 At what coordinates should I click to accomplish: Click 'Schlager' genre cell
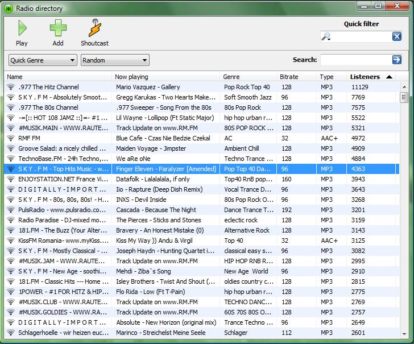pyautogui.click(x=235, y=333)
